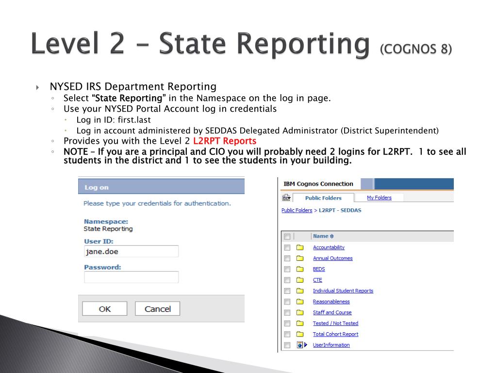Check the UserInformation row checkbox

[x=287, y=345]
